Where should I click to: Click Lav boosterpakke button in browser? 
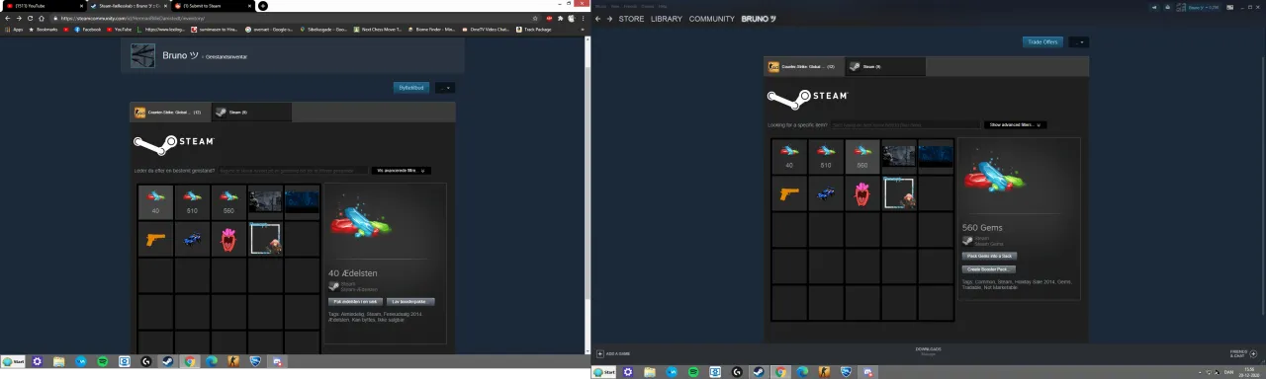[x=410, y=301]
